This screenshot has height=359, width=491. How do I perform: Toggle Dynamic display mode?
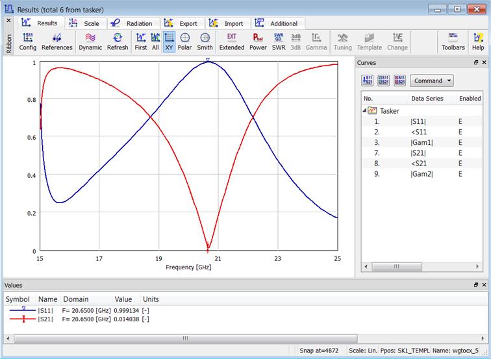pos(90,42)
